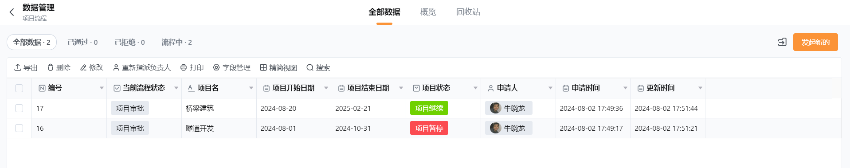
Task: Open the 项目开始日期 column dropdown arrow
Action: [326, 88]
